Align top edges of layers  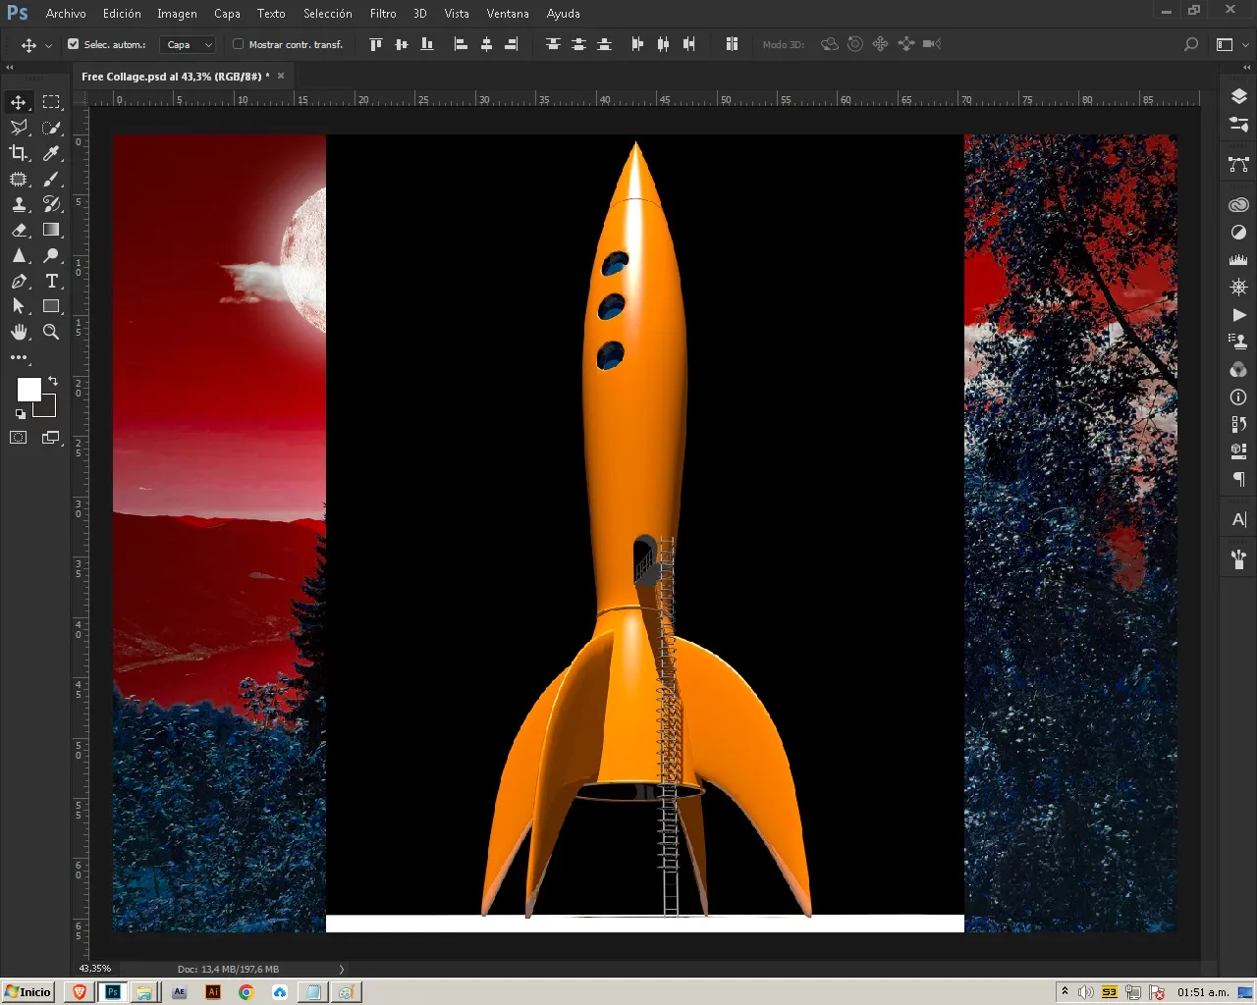(375, 44)
